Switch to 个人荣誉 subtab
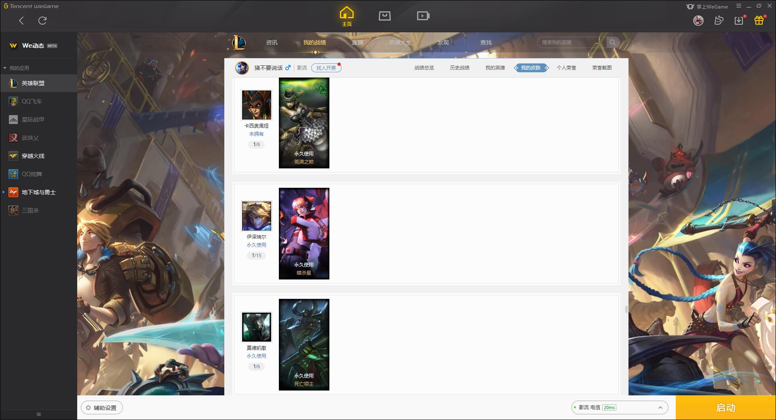This screenshot has height=420, width=776. [566, 68]
